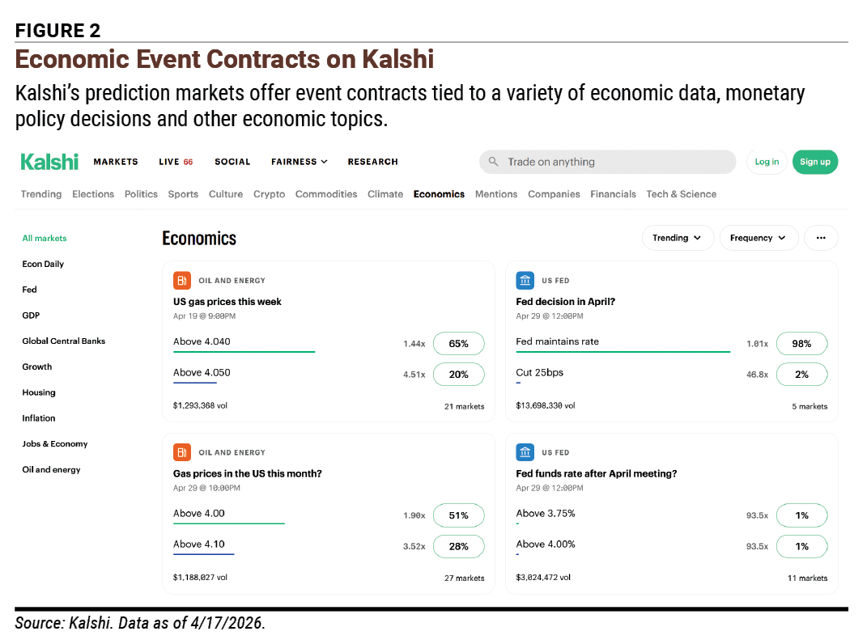Open the Commodities category tab

326,194
